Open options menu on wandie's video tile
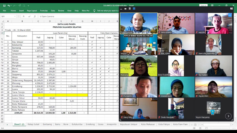The width and height of the screenshot is (237, 133). point(230,15)
